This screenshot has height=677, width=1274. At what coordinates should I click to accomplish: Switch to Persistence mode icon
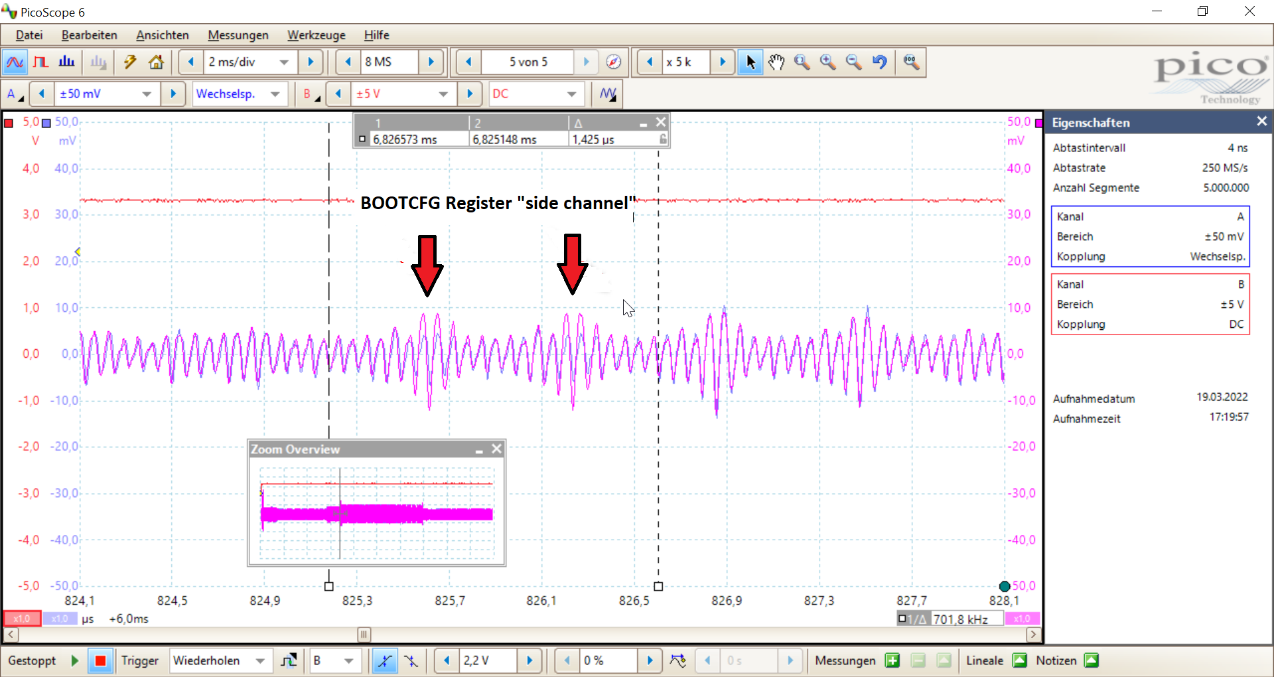tap(40, 62)
